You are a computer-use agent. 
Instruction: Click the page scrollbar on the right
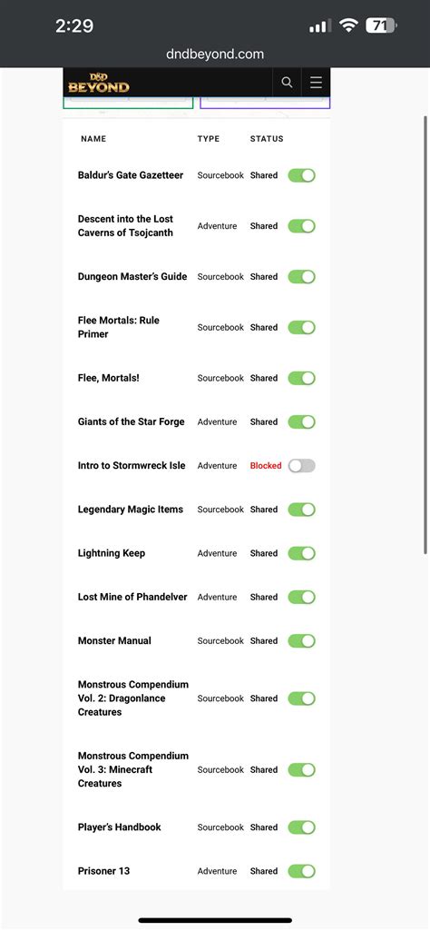click(425, 335)
